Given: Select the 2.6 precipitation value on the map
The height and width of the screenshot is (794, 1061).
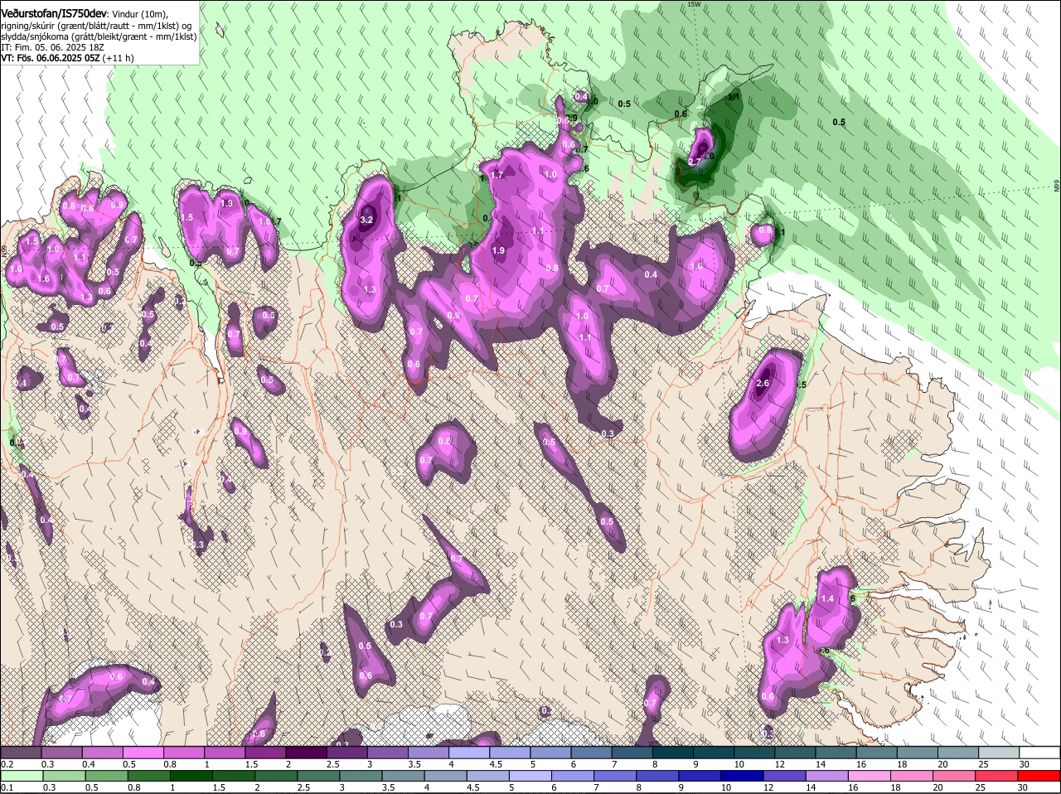Looking at the screenshot, I should point(763,384).
